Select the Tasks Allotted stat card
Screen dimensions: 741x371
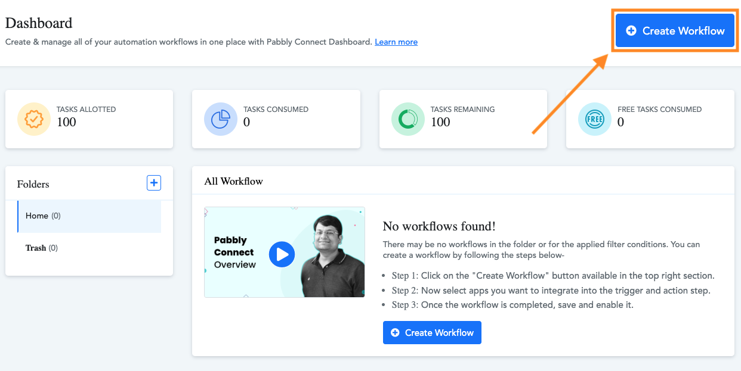(89, 119)
